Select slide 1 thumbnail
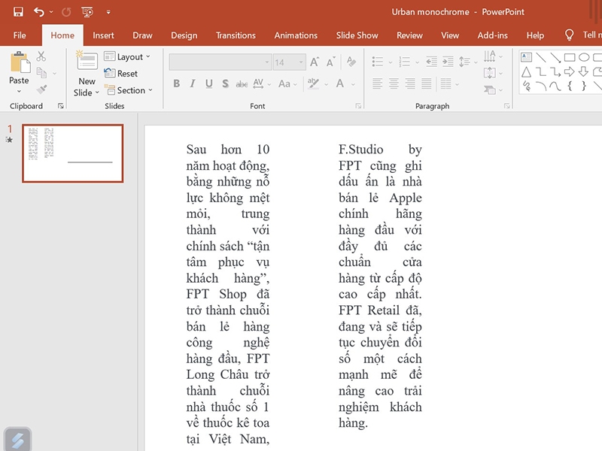The height and width of the screenshot is (451, 602). pyautogui.click(x=72, y=153)
